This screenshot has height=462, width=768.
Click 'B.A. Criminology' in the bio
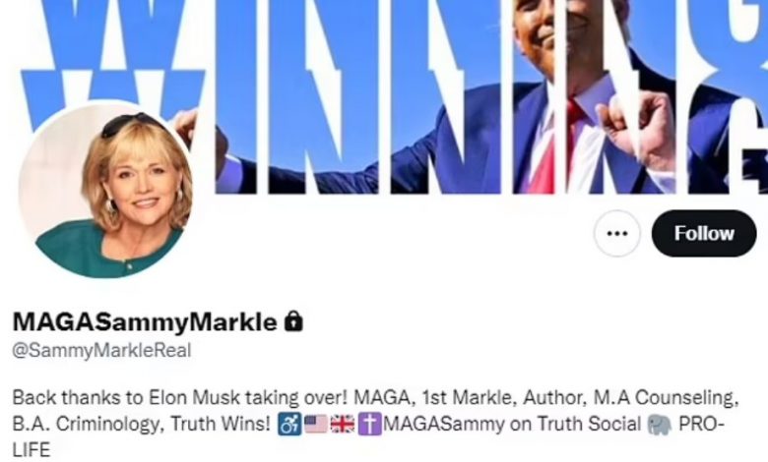(x=87, y=424)
